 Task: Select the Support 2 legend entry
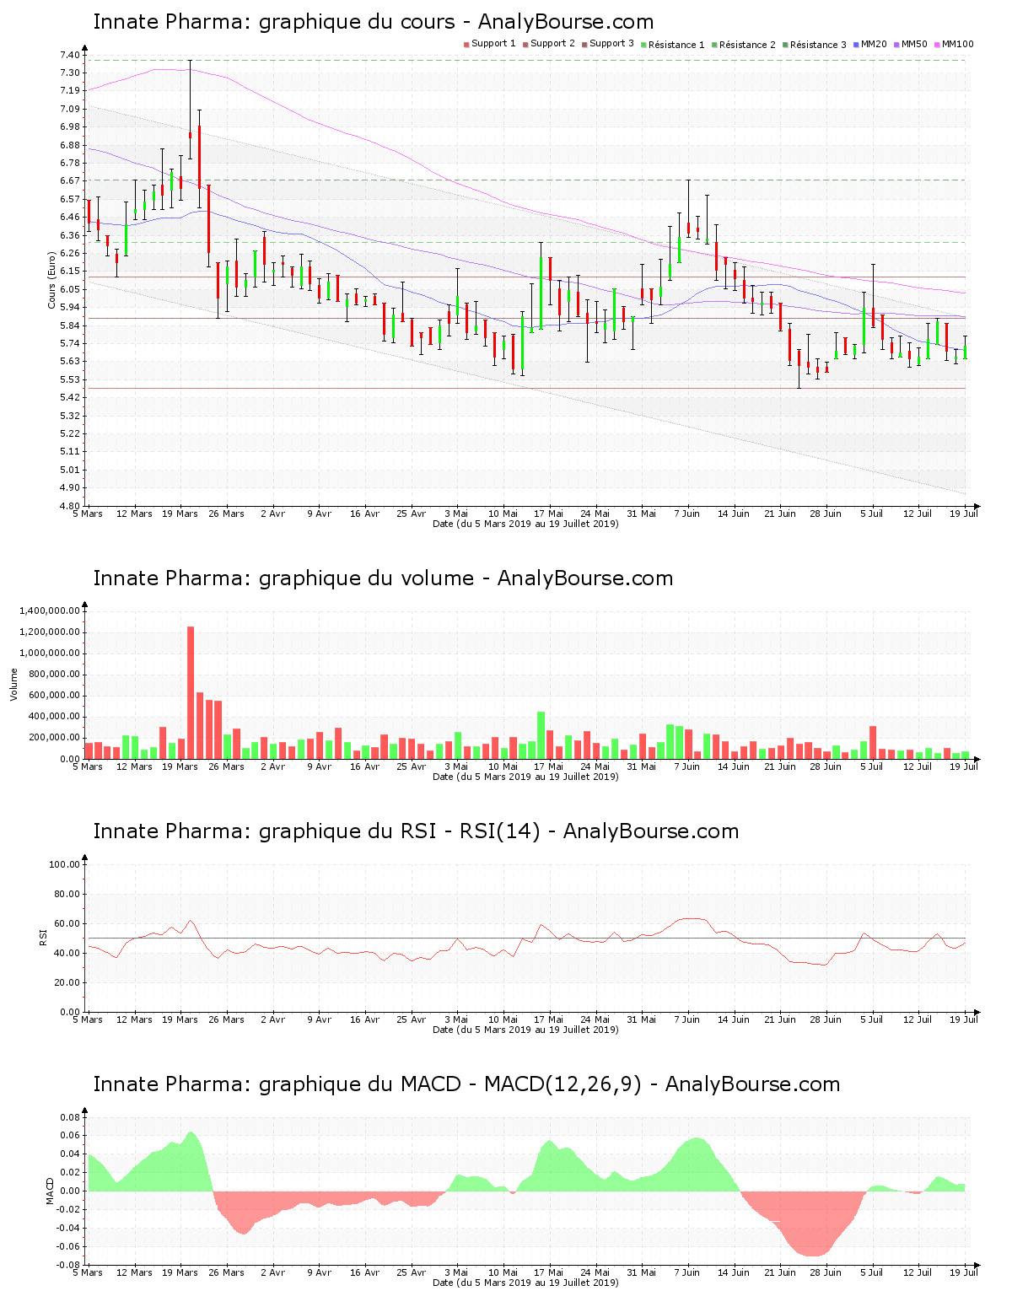[x=549, y=44]
